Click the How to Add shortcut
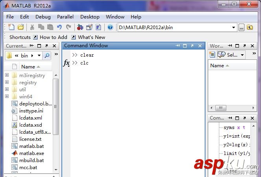Viewport: 261px width, 177px height. tap(50, 37)
